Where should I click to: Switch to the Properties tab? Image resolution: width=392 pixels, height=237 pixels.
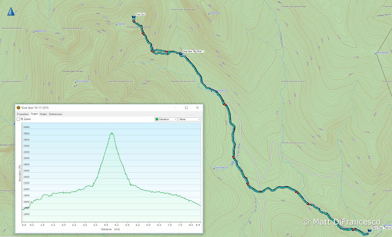[x=23, y=114]
